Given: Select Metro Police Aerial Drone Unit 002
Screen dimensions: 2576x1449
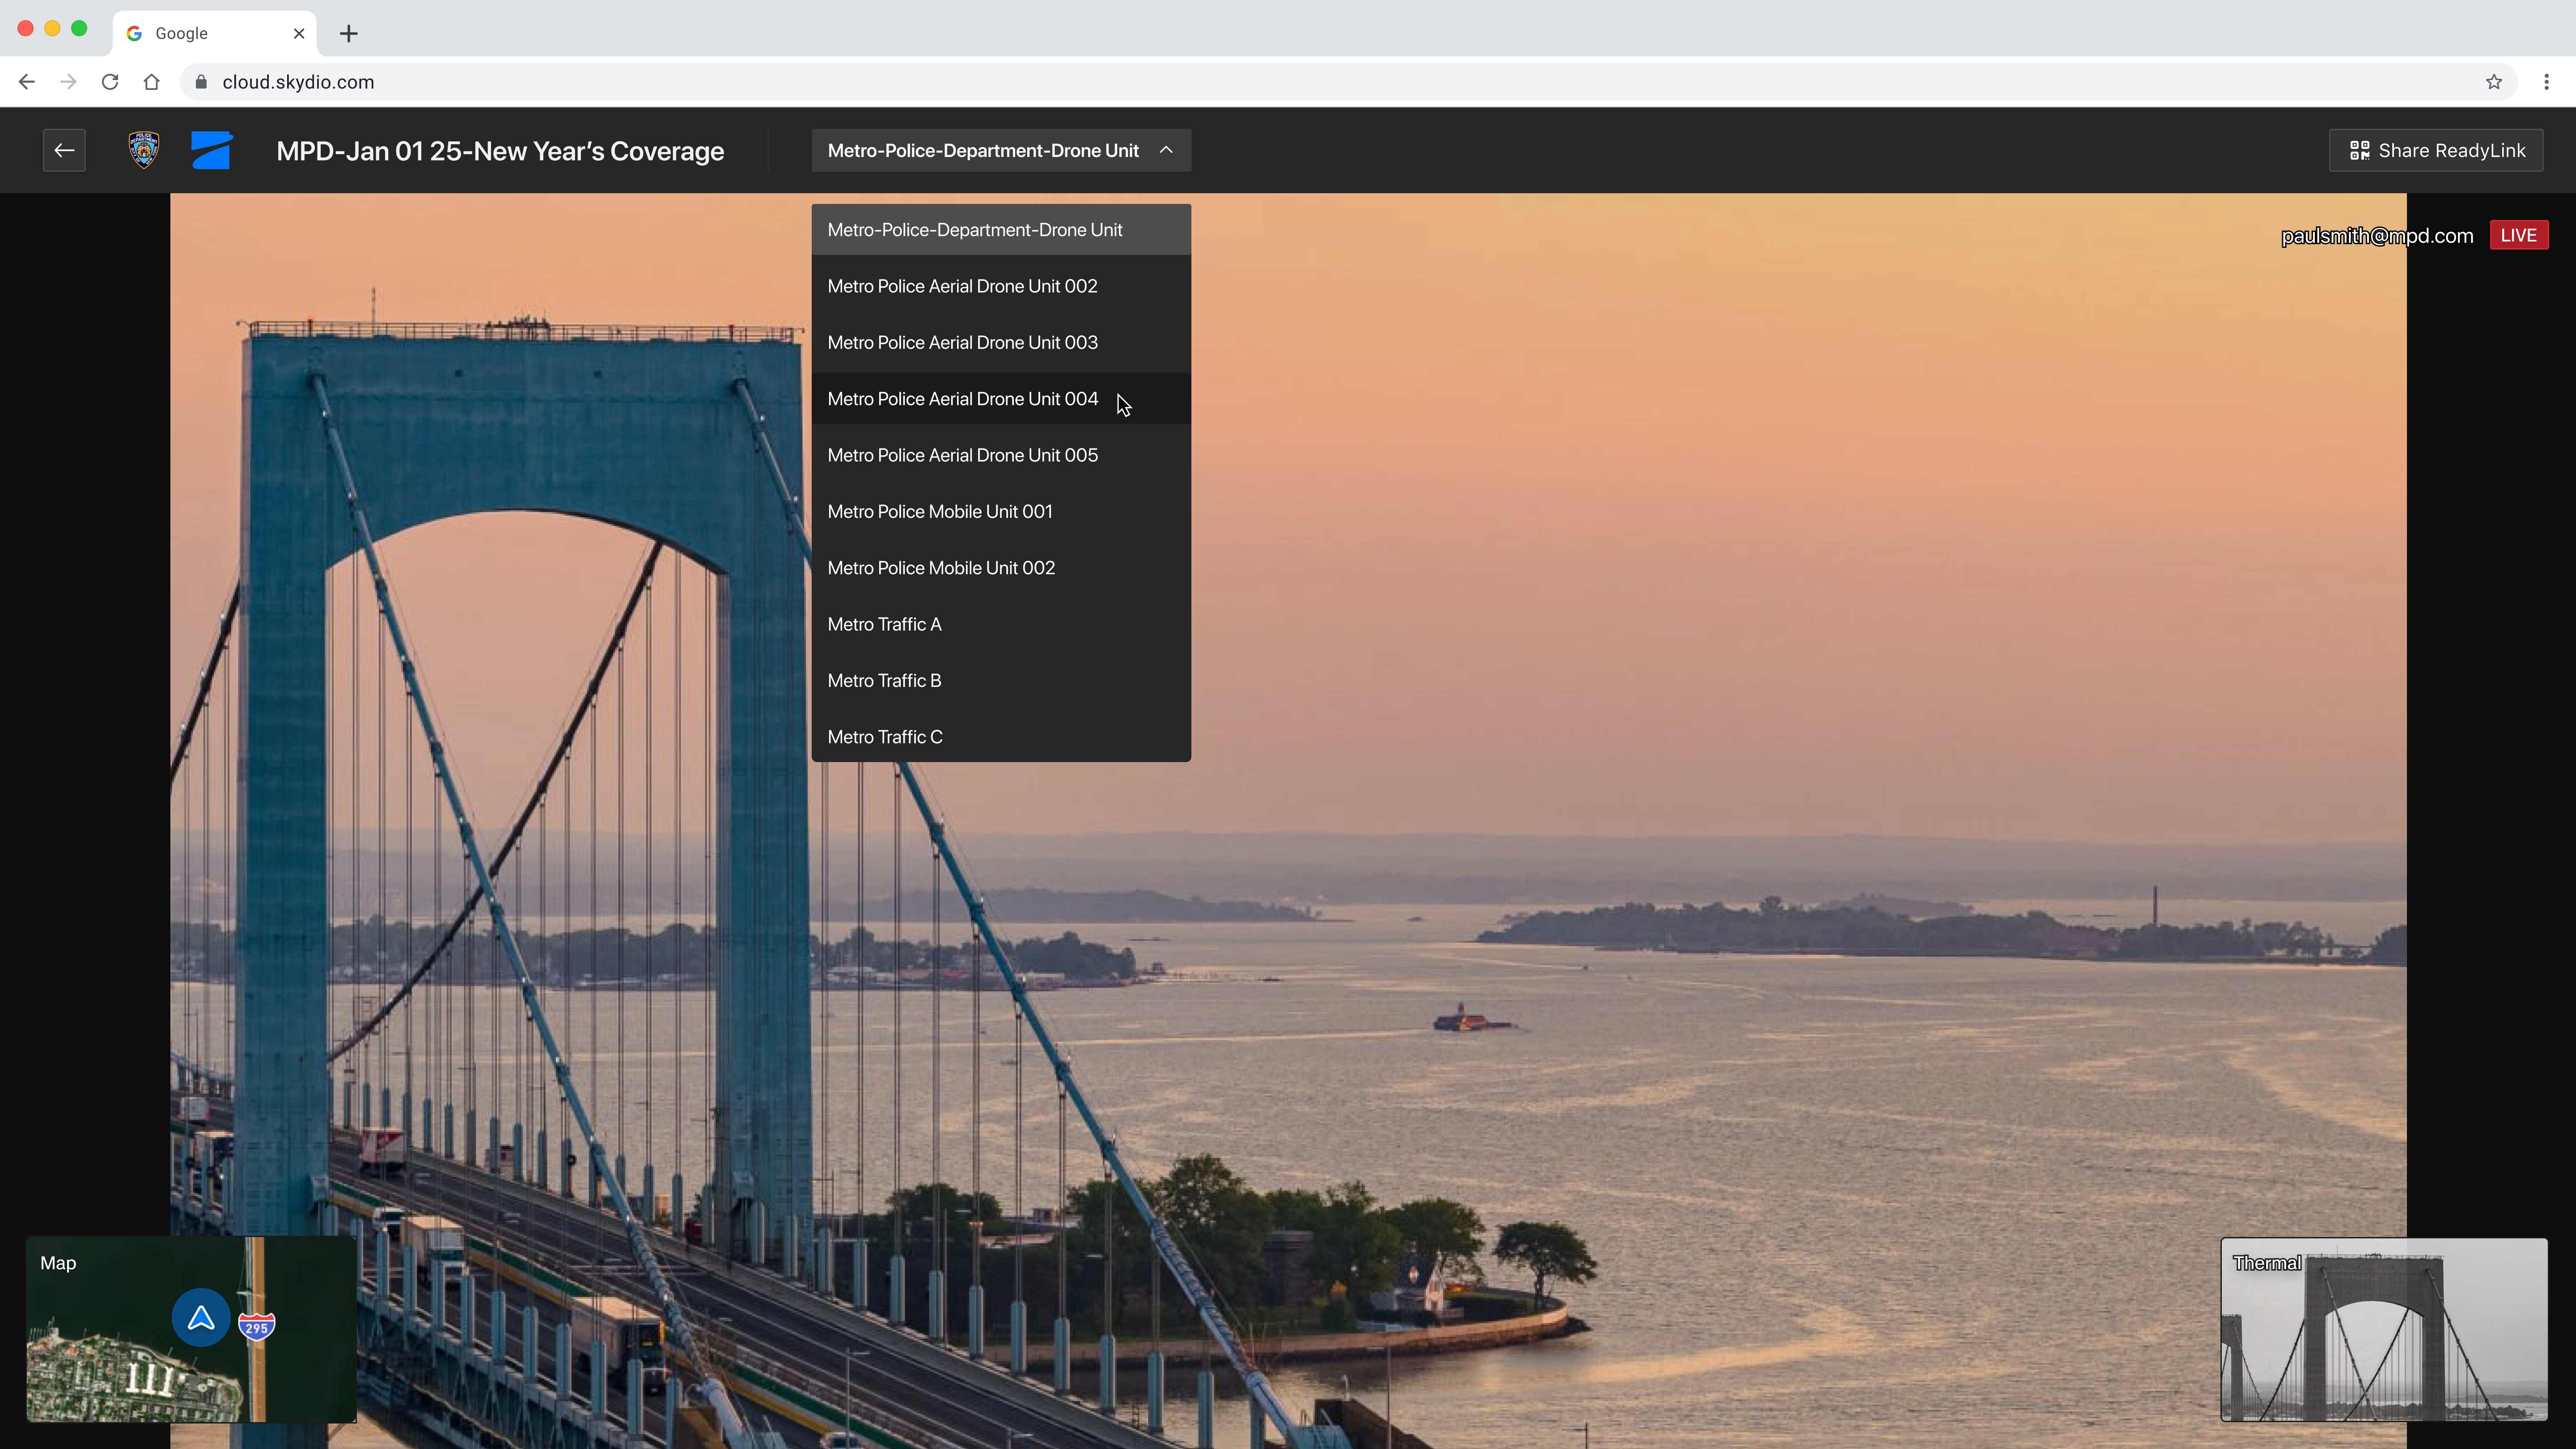Looking at the screenshot, I should [962, 286].
